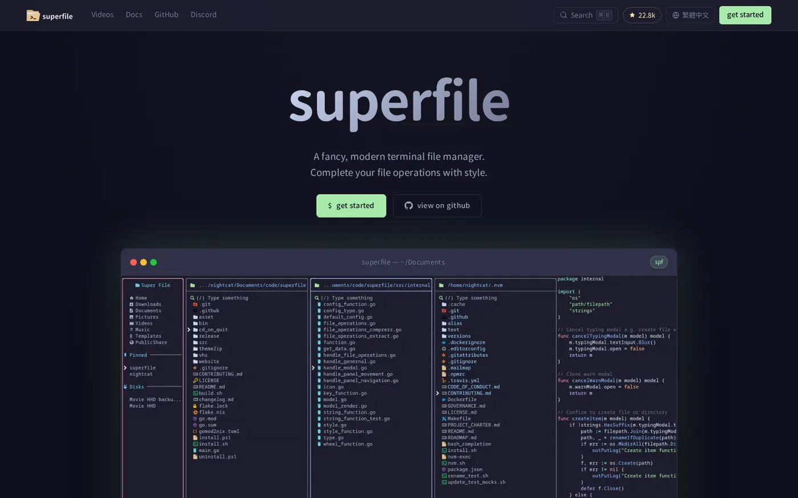
Task: Click the hero '$ get started' button
Action: click(x=351, y=205)
